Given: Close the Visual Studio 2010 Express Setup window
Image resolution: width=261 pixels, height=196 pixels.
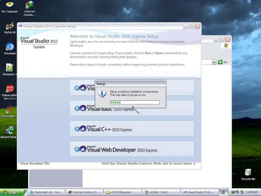Looking at the screenshot, I should pos(198,26).
